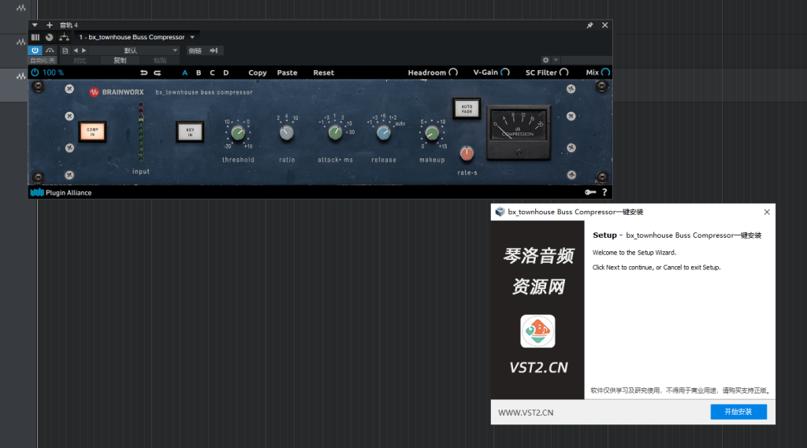Image resolution: width=807 pixels, height=448 pixels.
Task: Adjust the ratio knob
Action: (x=287, y=133)
